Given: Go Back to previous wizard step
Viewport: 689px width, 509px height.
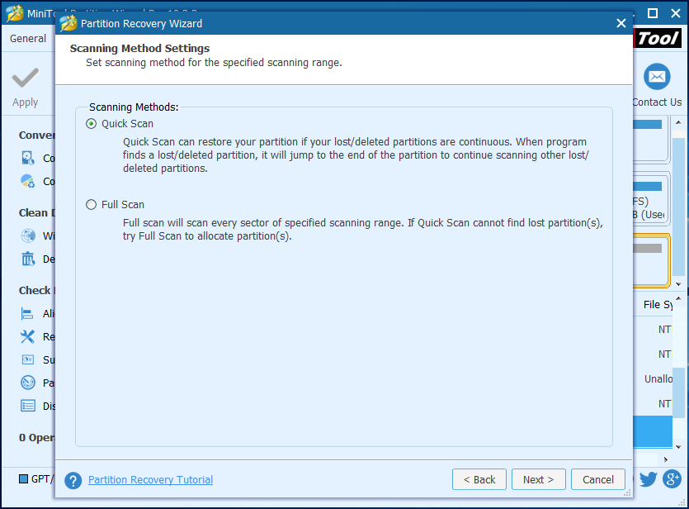Looking at the screenshot, I should 479,479.
